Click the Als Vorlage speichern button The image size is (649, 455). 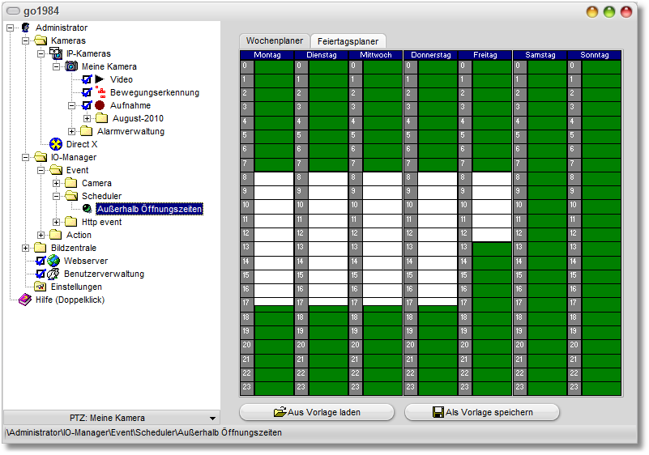(x=481, y=412)
